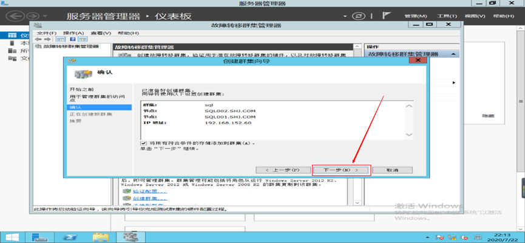Open 帮助(H) menu in Server Manager
Screen dimensions: 525x243
503,16
